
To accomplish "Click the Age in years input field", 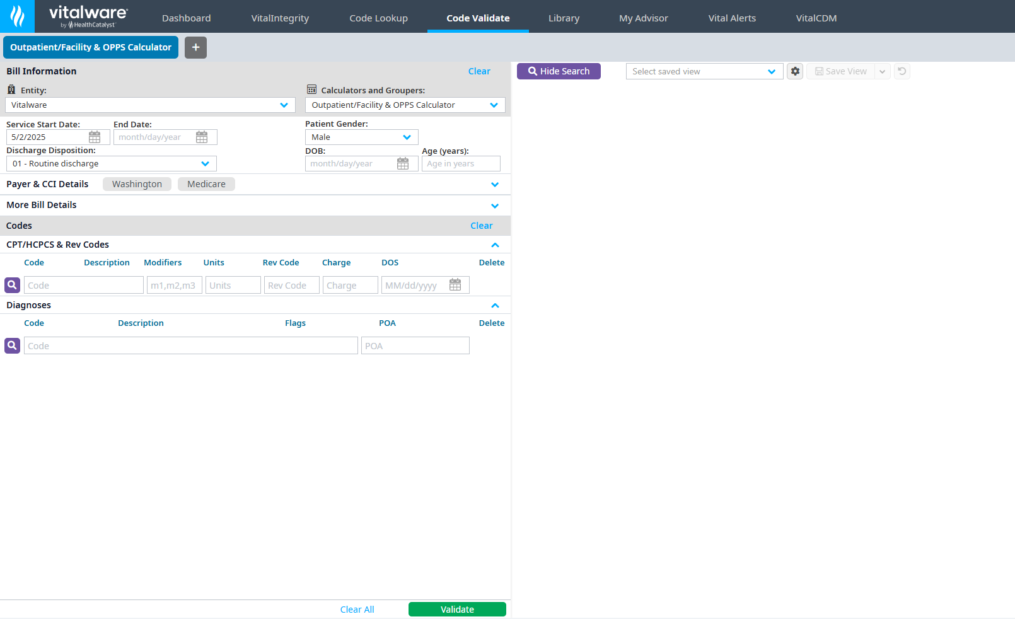I will tap(460, 164).
